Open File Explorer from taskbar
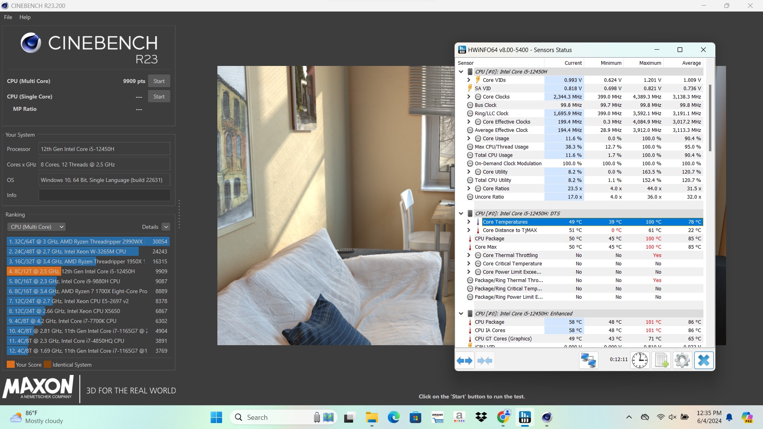The width and height of the screenshot is (763, 429). tap(372, 417)
